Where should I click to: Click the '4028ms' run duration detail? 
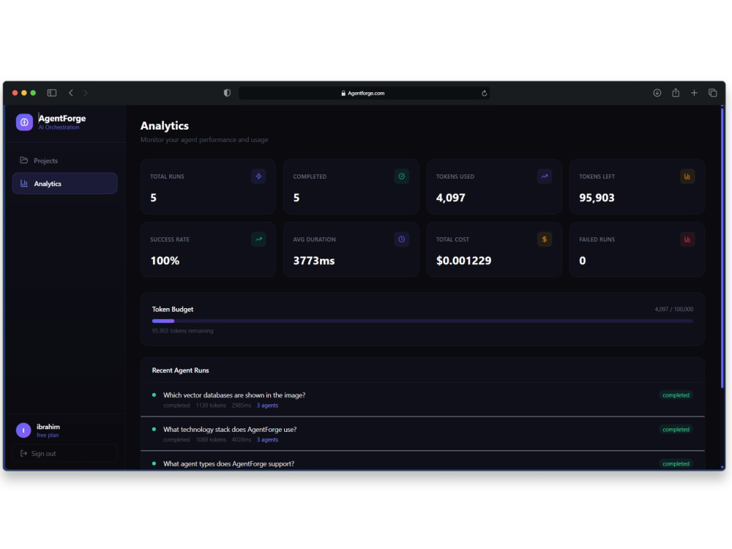(x=242, y=440)
